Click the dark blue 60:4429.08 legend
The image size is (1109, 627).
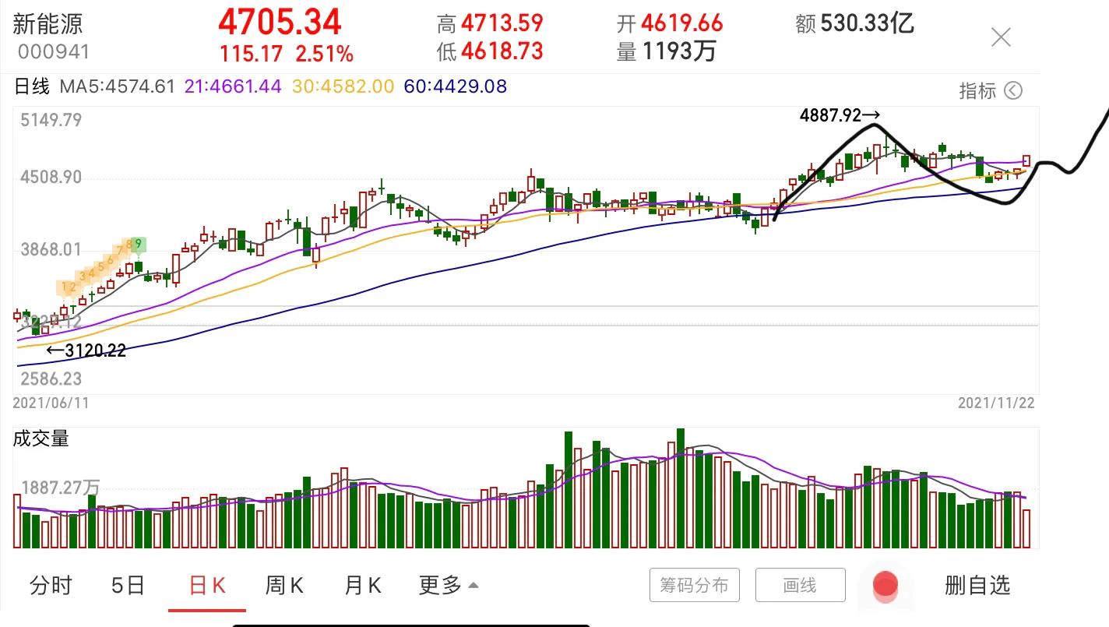tap(456, 86)
